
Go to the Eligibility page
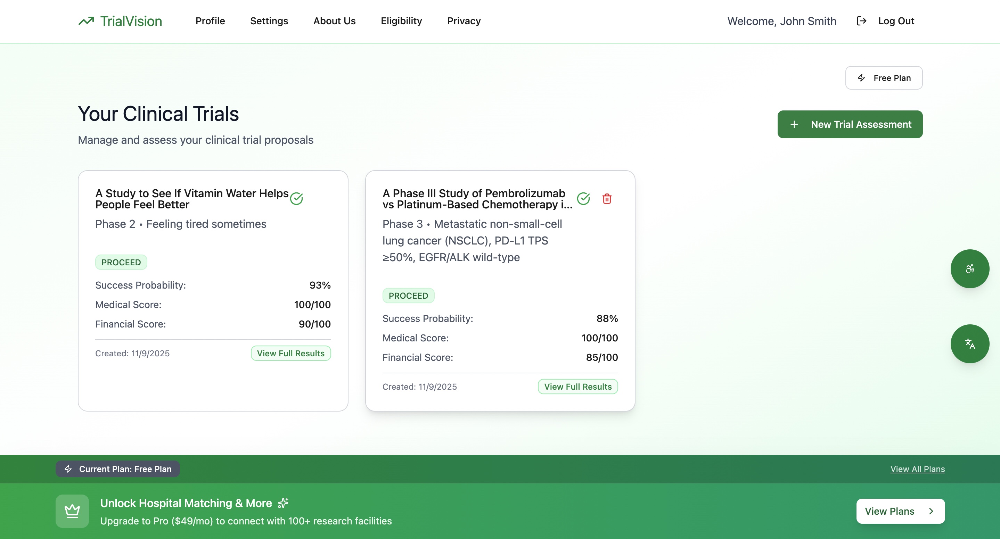[401, 21]
